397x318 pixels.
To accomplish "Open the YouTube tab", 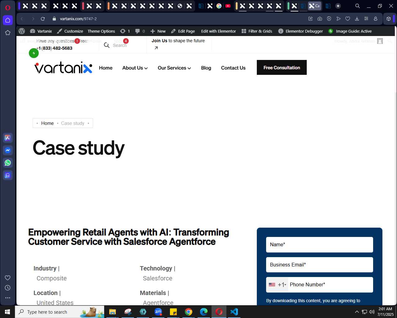I will tap(228, 6).
